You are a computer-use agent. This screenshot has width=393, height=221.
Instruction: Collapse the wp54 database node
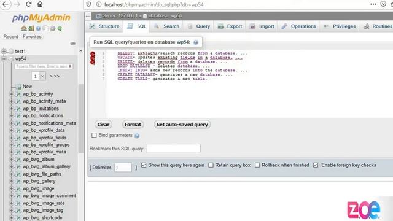[x=4, y=59]
